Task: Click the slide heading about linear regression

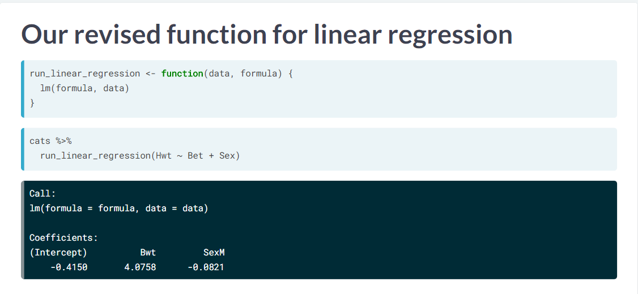Action: [x=266, y=35]
